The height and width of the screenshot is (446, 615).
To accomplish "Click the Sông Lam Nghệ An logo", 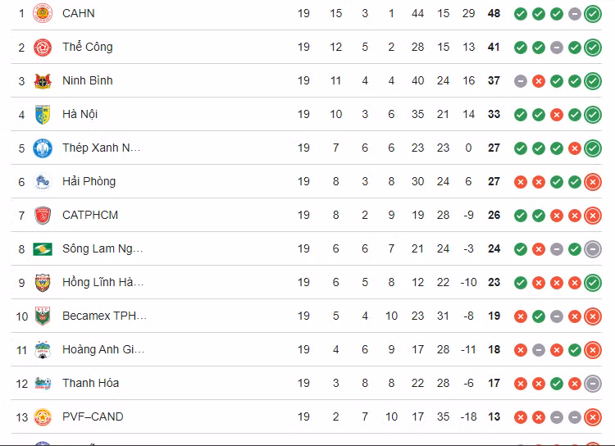I will (x=43, y=248).
